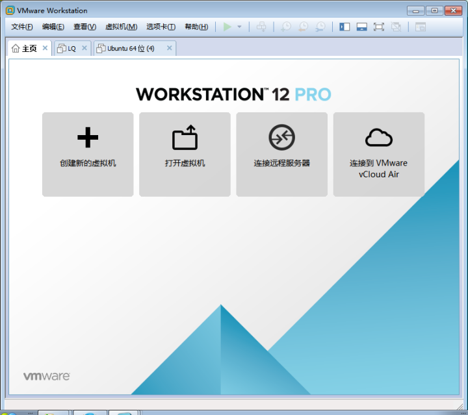The height and width of the screenshot is (415, 468).
Task: Click 连接到 VMware vCloud Air tile
Action: click(x=379, y=155)
